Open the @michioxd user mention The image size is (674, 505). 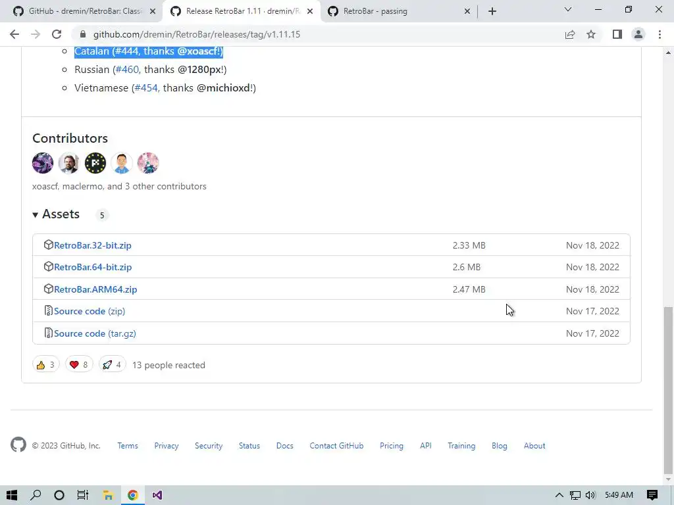pyautogui.click(x=224, y=88)
